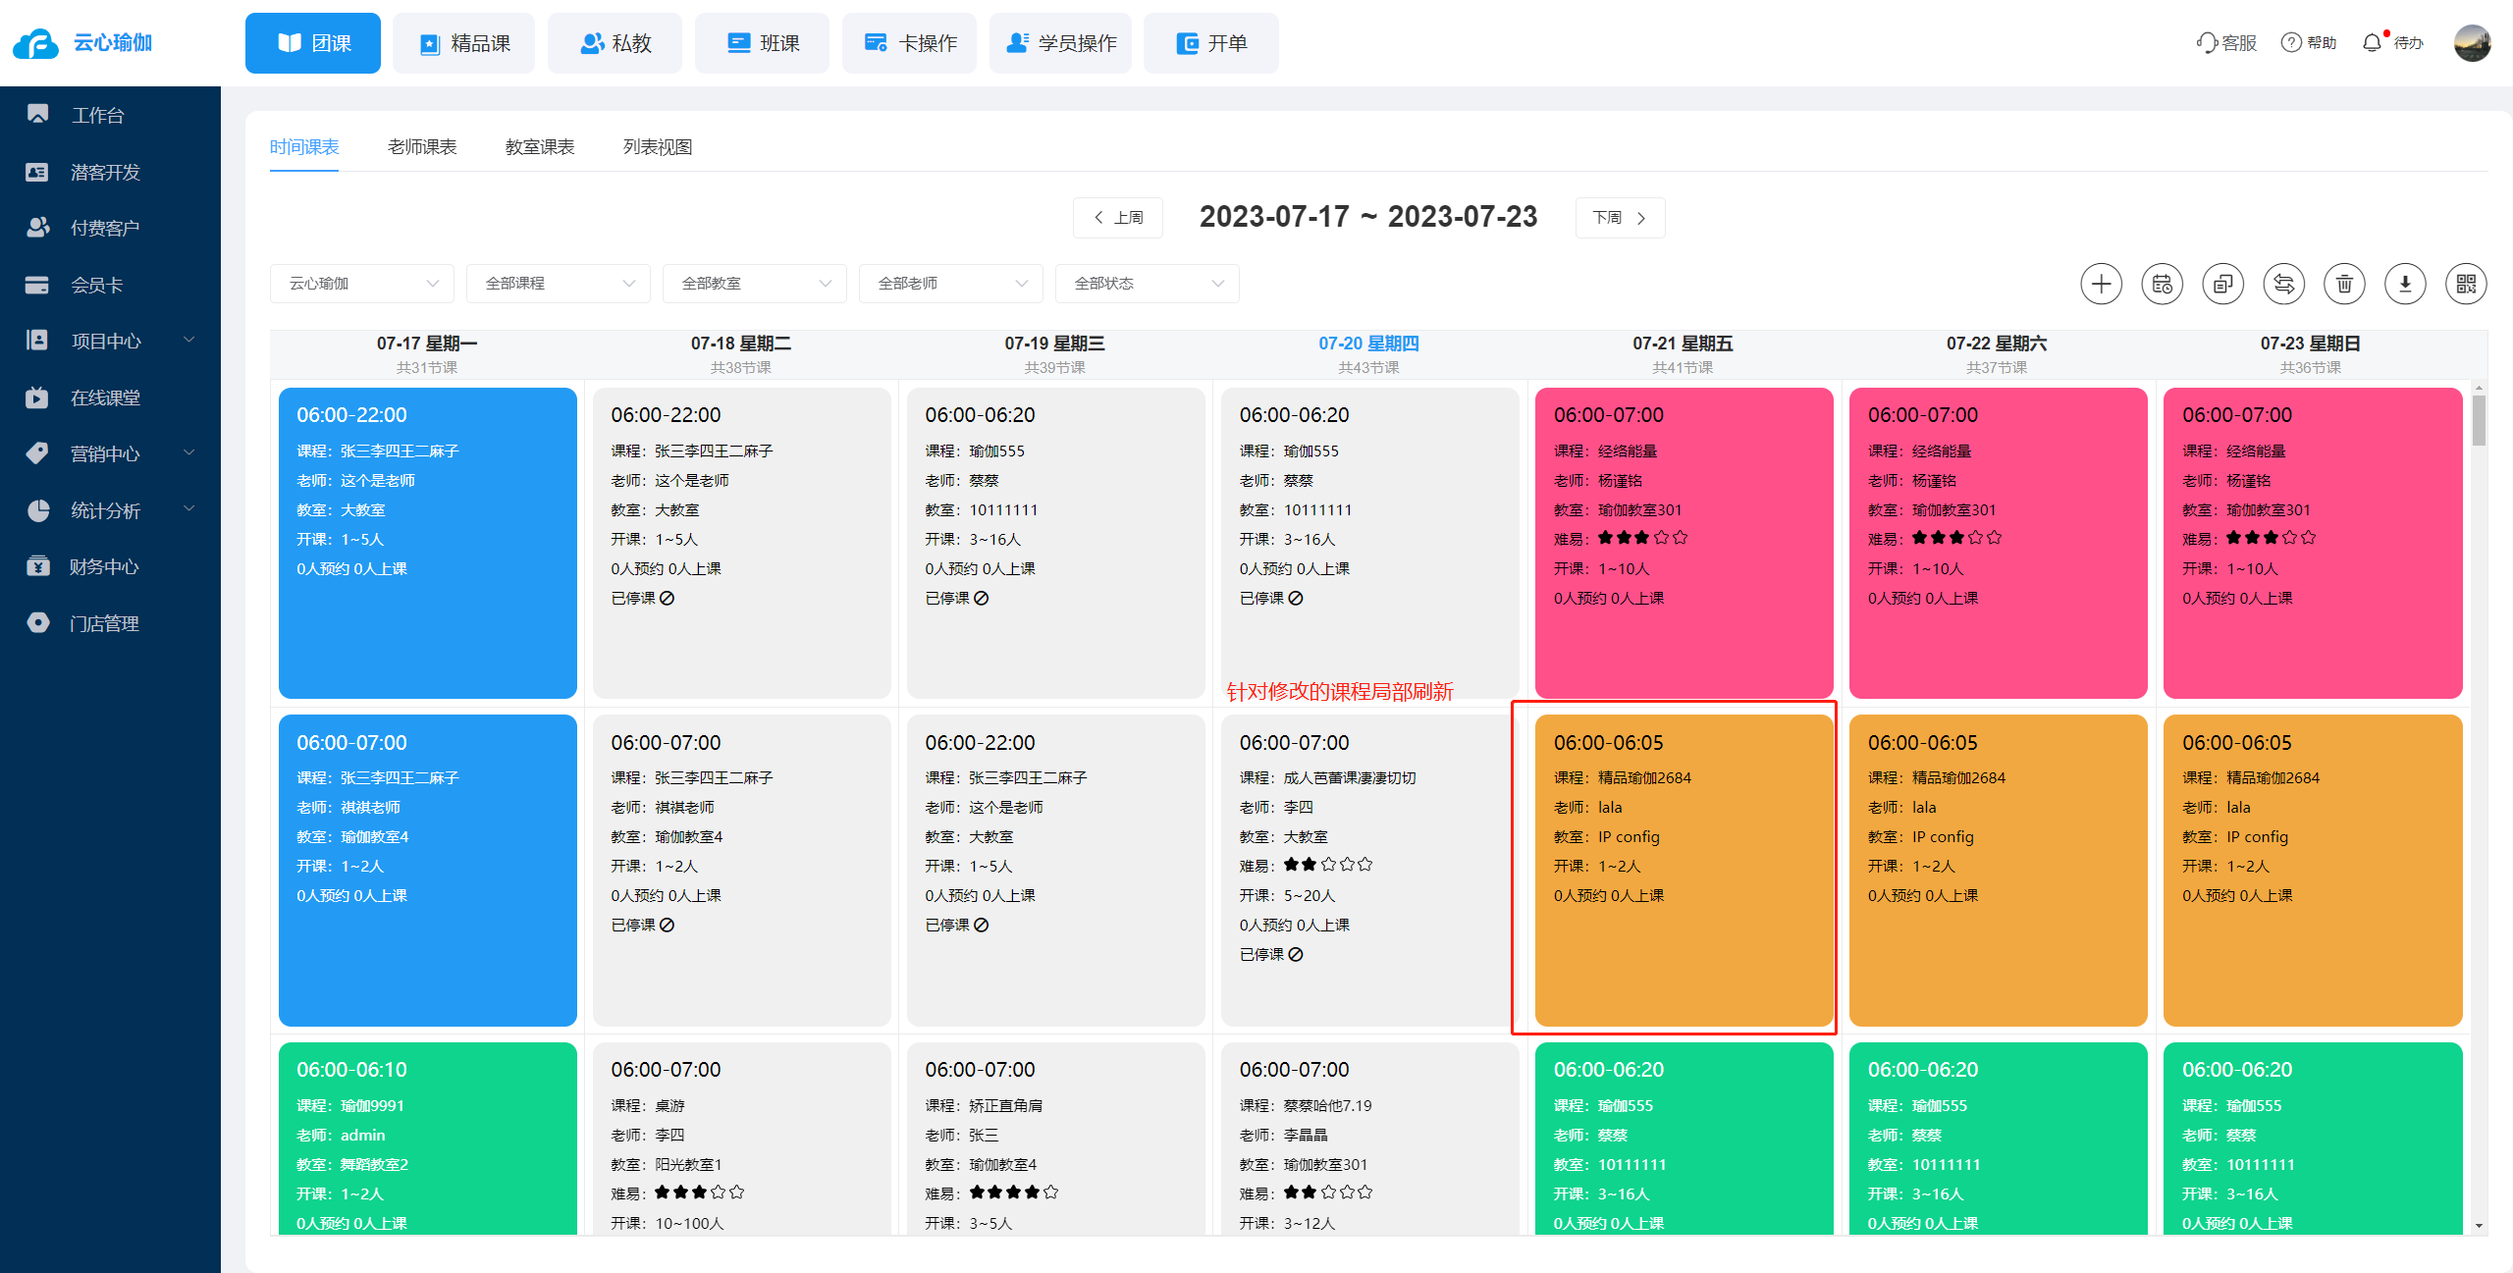Image resolution: width=2513 pixels, height=1273 pixels.
Task: Select the 卡操作 top navigation button
Action: tap(909, 43)
